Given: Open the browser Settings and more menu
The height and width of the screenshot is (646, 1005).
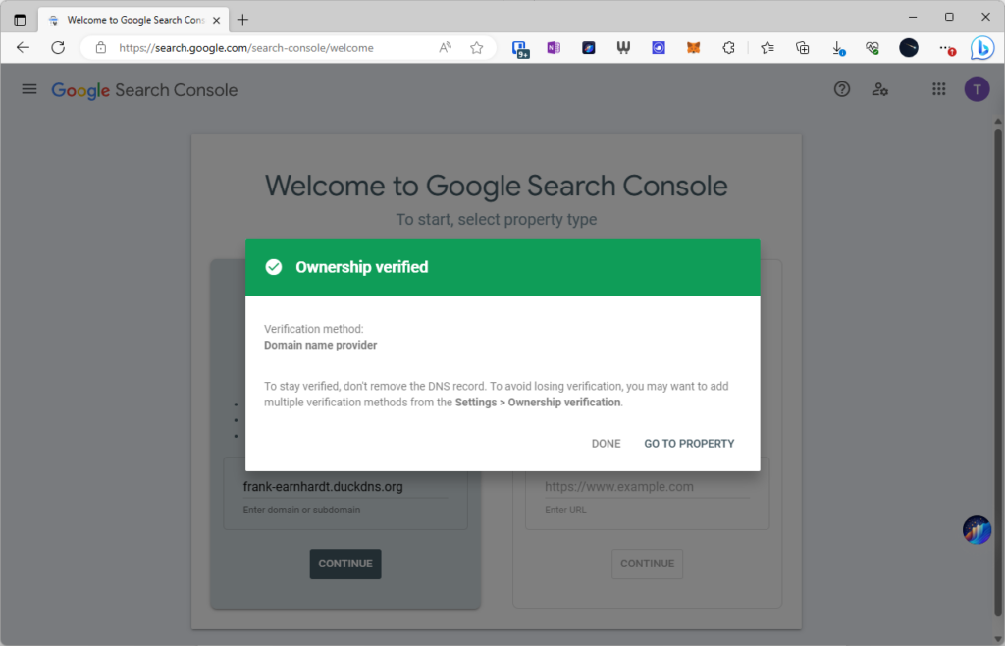Looking at the screenshot, I should (x=945, y=48).
